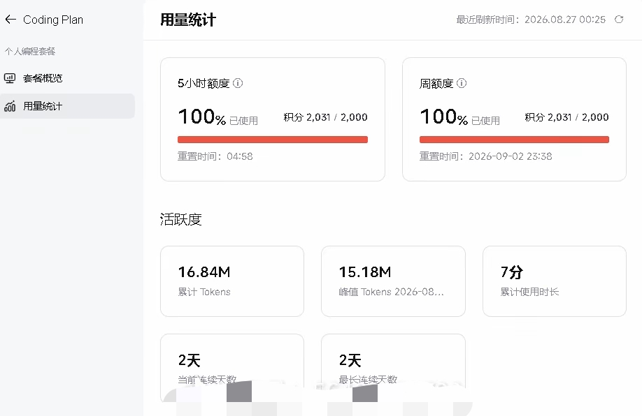Screen dimensions: 642x416
Task: Click the 累计 Tokens label
Action: point(204,292)
